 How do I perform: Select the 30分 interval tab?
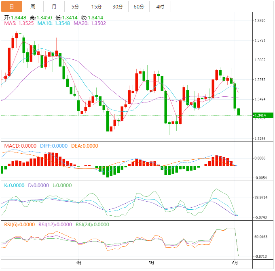coord(118,7)
